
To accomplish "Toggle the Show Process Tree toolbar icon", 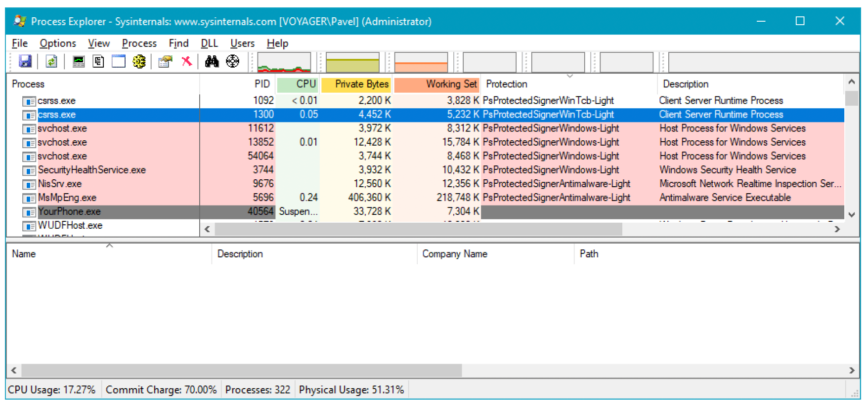I will point(98,61).
